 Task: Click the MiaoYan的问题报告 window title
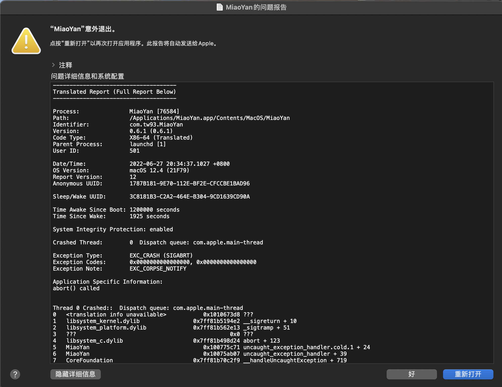pos(256,7)
